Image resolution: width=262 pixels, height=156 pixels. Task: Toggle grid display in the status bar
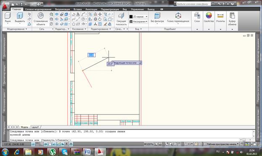(x=37, y=144)
